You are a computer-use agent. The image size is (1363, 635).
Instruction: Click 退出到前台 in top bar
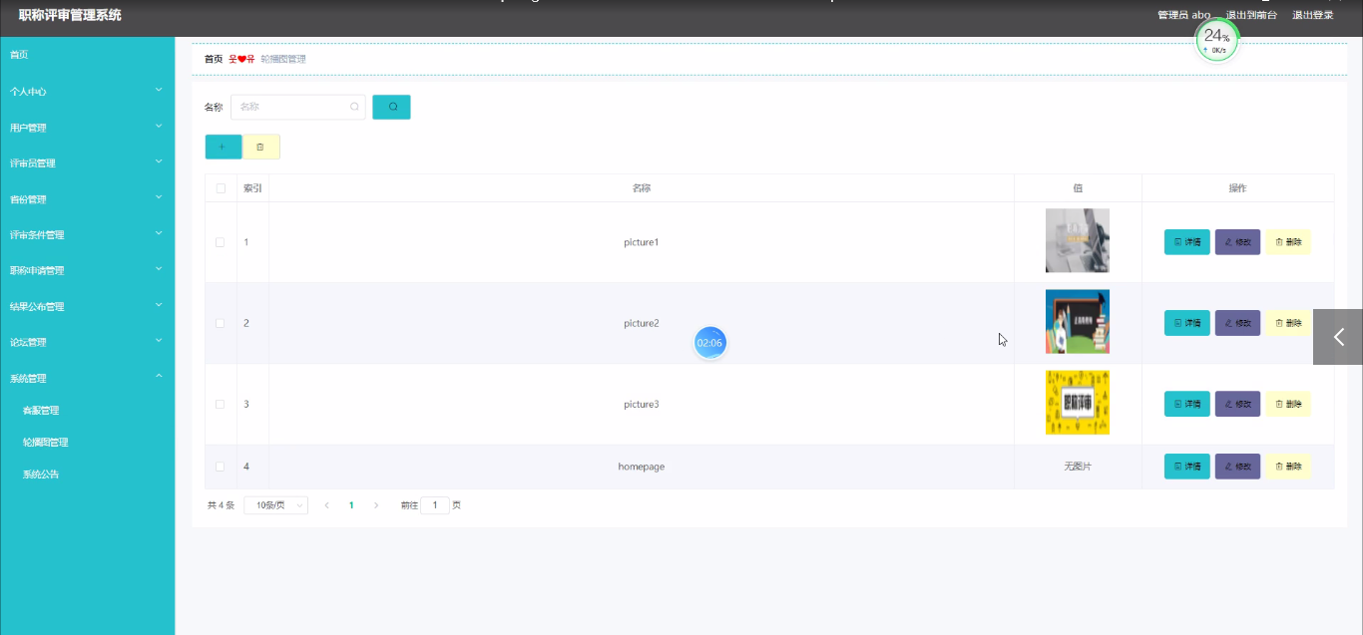pyautogui.click(x=1251, y=15)
